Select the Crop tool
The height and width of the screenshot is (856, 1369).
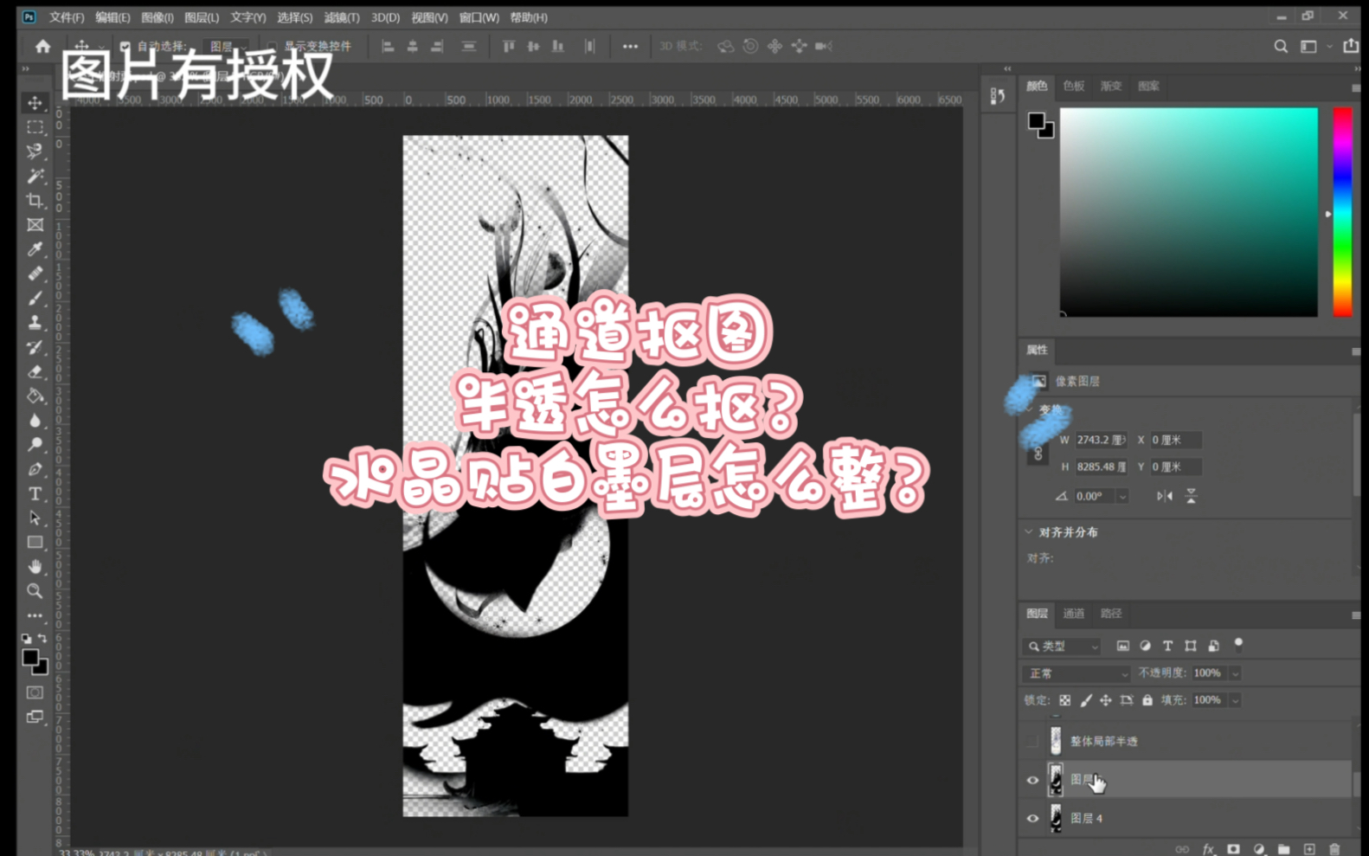[x=35, y=200]
